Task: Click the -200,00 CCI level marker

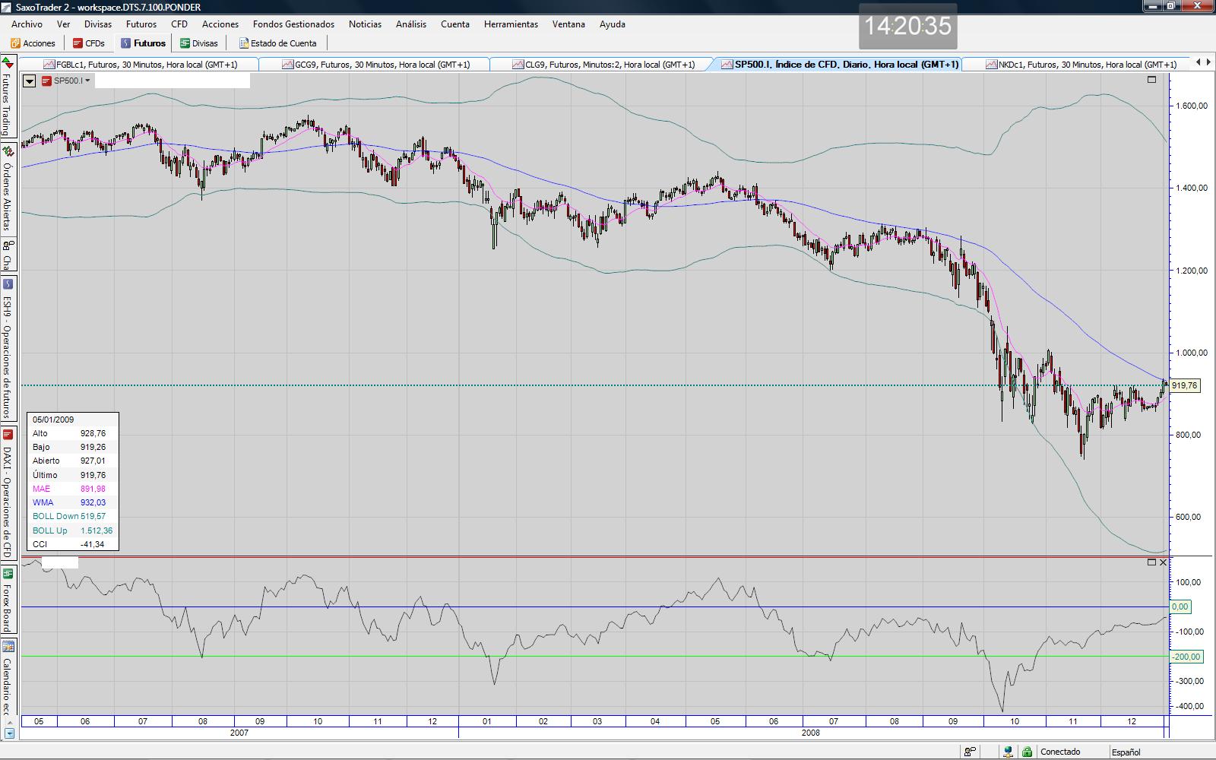Action: (1186, 657)
